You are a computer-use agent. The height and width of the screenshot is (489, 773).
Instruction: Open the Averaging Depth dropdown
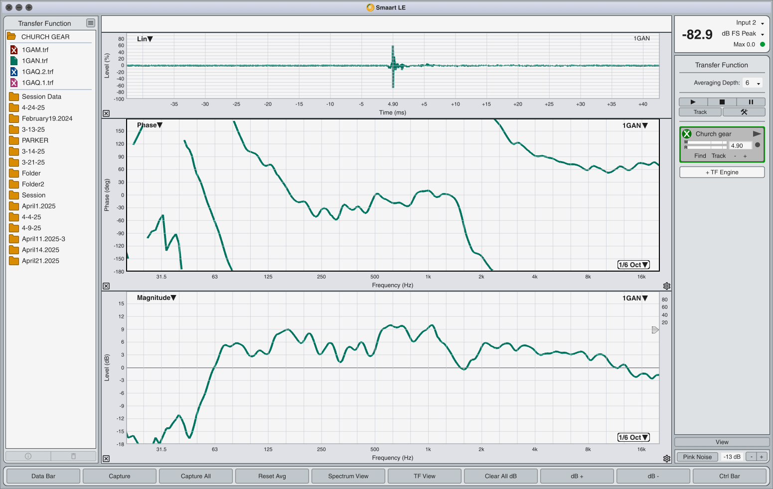point(752,83)
